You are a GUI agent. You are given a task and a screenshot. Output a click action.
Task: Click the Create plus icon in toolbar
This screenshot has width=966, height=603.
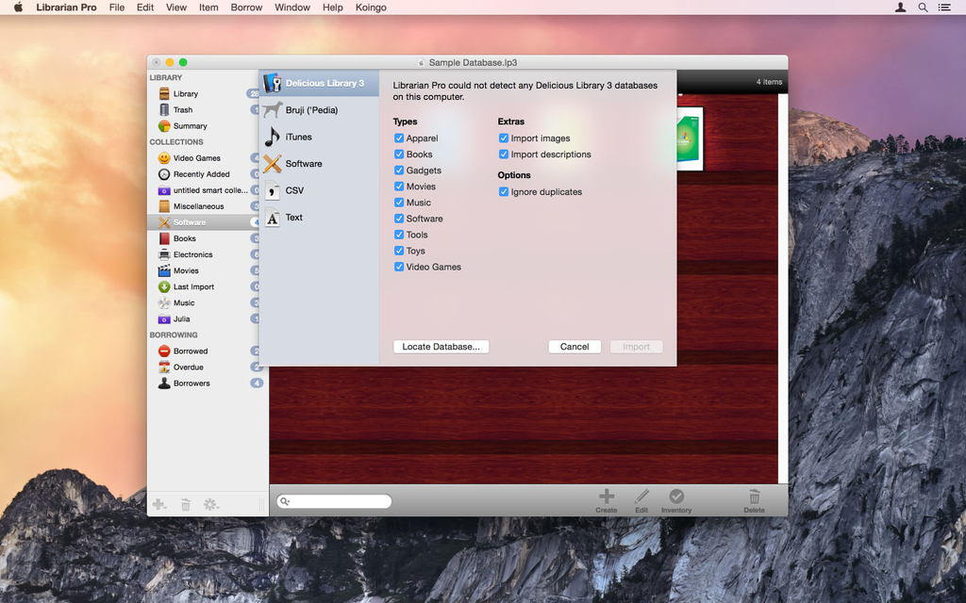tap(607, 497)
